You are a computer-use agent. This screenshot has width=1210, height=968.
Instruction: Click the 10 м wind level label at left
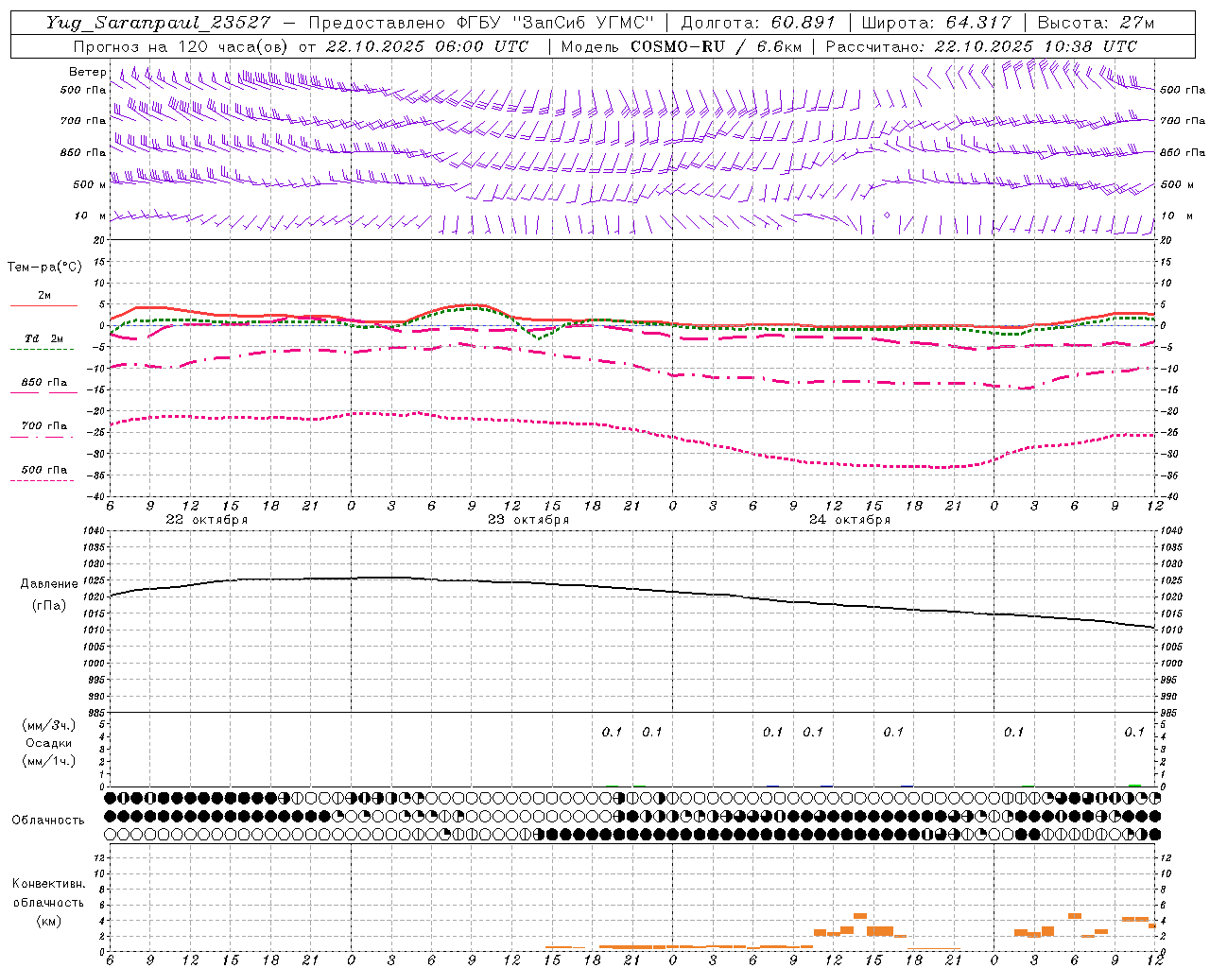pos(90,216)
